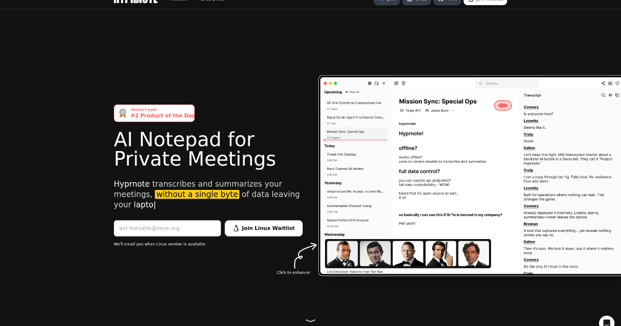
Task: Toggle Show All upcoming events
Action: tap(352, 92)
